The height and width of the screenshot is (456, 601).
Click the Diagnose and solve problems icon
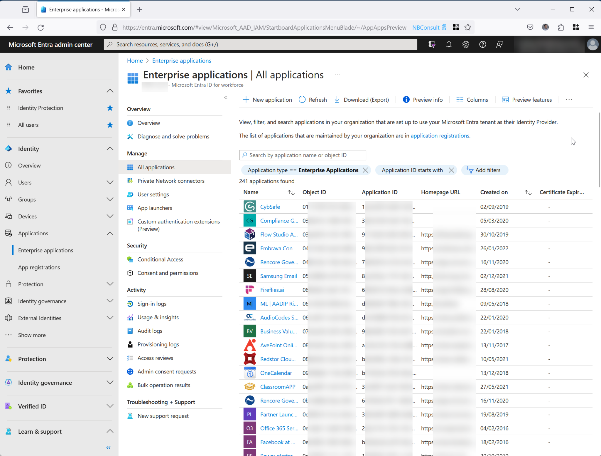pos(130,136)
